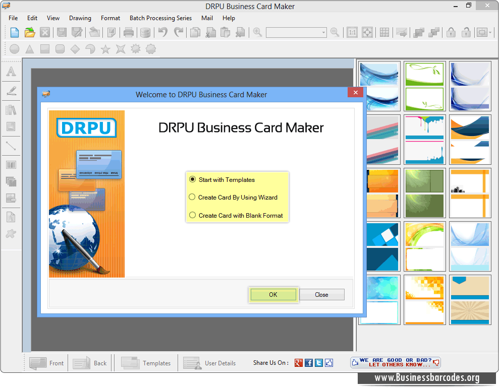Open the fit-to-window dropdown arrow
The height and width of the screenshot is (388, 499).
(x=490, y=32)
